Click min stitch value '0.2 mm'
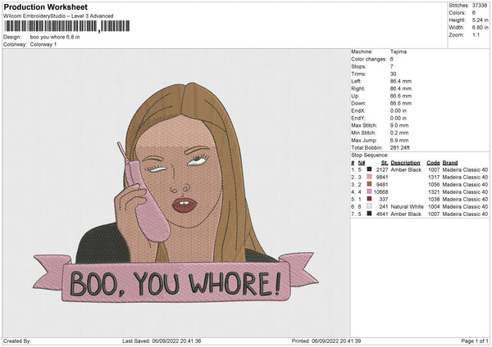Image resolution: width=492 pixels, height=347 pixels. click(399, 133)
